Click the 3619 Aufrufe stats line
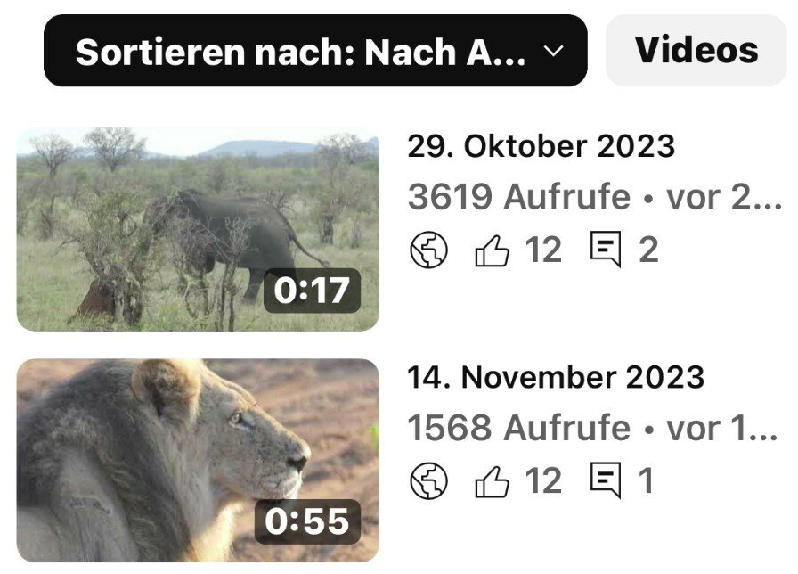This screenshot has height=574, width=798. coord(594,197)
